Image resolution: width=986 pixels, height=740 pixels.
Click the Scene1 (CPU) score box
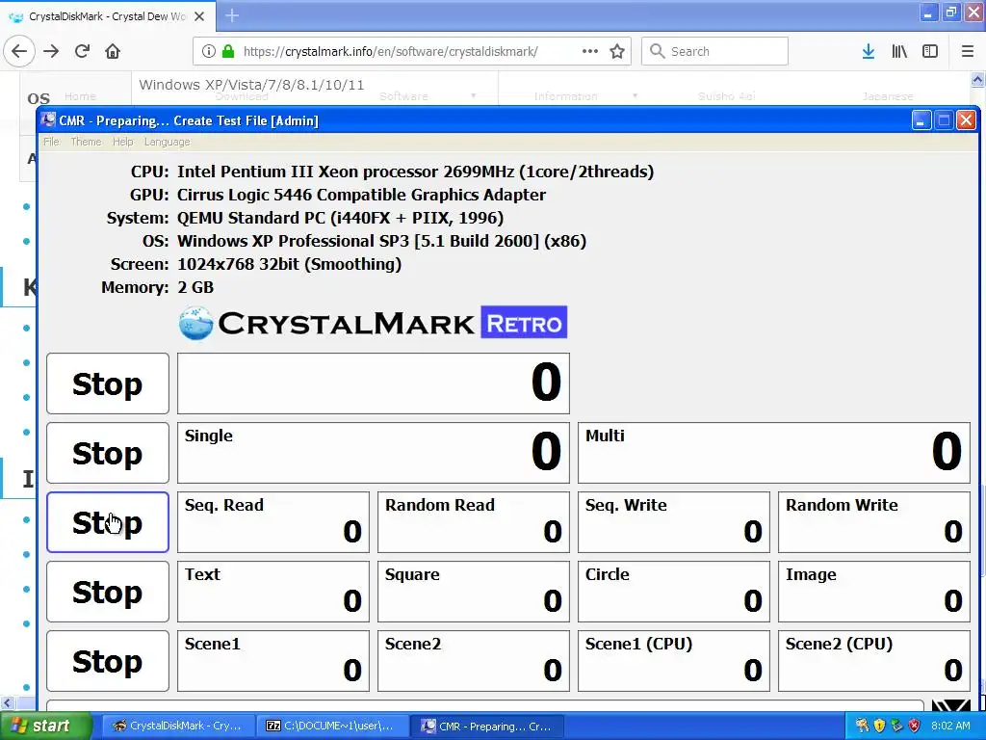[673, 661]
